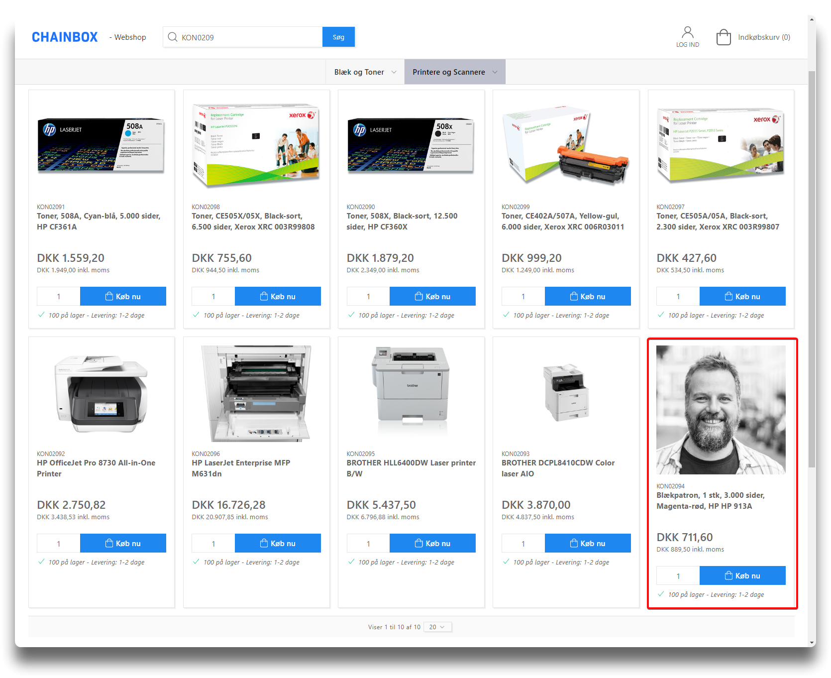Click Køb nu for Blækpatron HP 913A
The width and height of the screenshot is (831, 678).
(742, 575)
